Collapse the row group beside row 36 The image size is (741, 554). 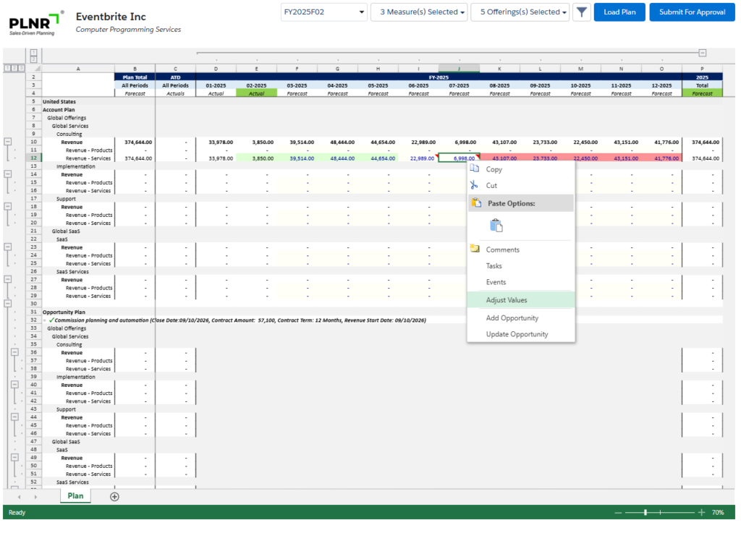tap(15, 352)
